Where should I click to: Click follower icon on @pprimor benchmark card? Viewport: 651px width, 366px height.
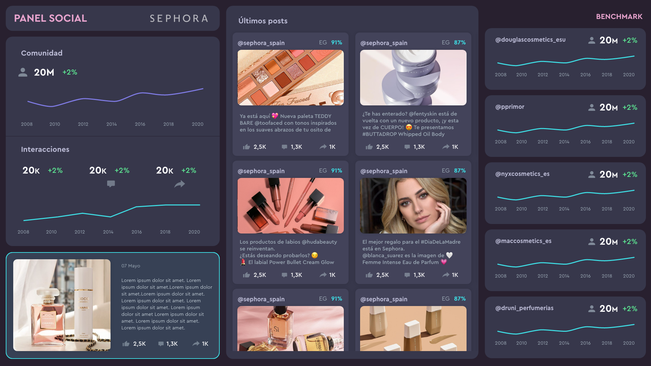point(592,107)
